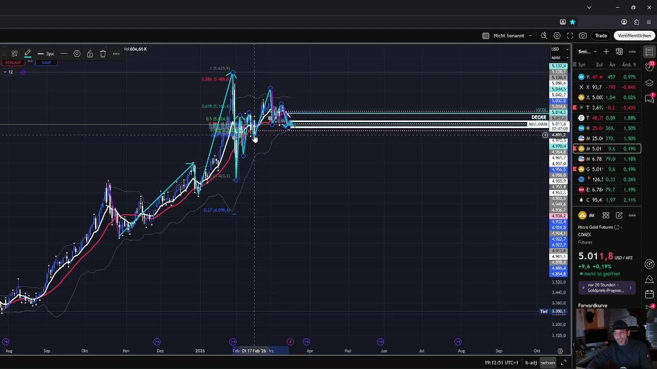
Task: Expand the indicator legend showing 12
Action: coord(8,72)
